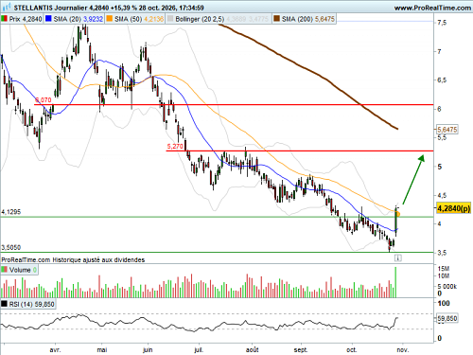Screen dimensions: 473x355
Task: Click the 15M volume axis label
Action: (444, 269)
